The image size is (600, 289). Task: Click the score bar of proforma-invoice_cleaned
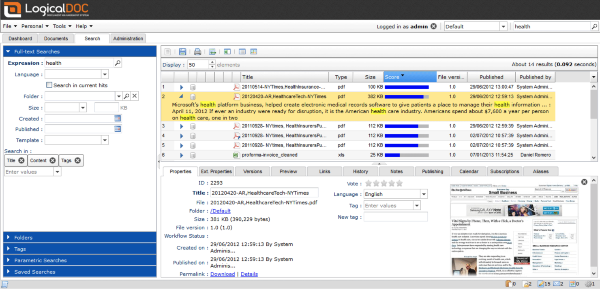[x=407, y=155]
